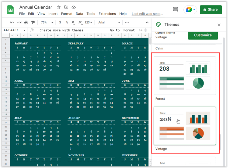Open the last edit history link
This screenshot has width=228, height=168.
click(147, 14)
